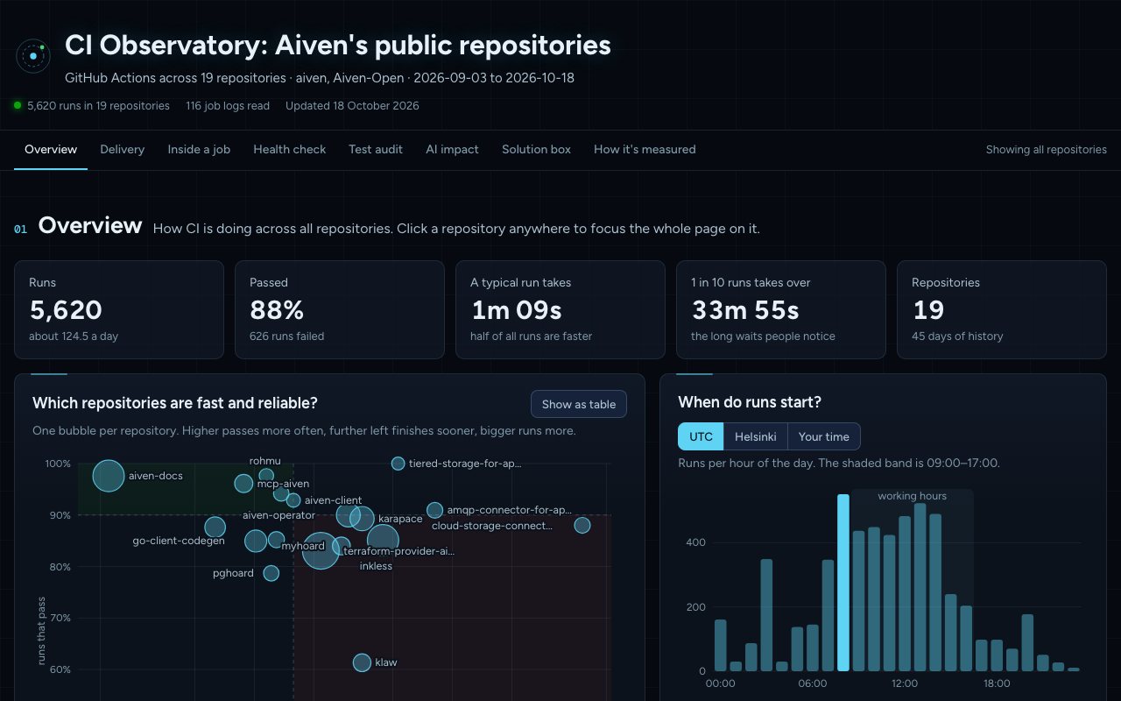Click the inkless repository label
The image size is (1121, 701).
pyautogui.click(x=376, y=566)
